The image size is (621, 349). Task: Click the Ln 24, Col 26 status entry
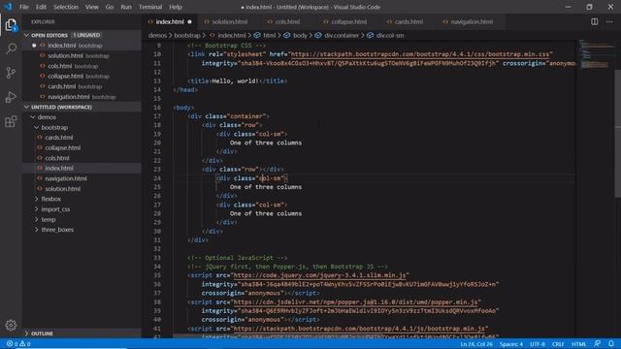476,344
